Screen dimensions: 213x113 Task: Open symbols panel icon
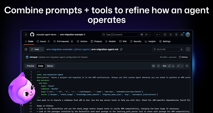click(187, 66)
